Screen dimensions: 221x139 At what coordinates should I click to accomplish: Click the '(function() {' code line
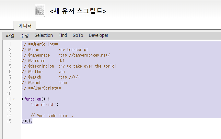click(36, 99)
